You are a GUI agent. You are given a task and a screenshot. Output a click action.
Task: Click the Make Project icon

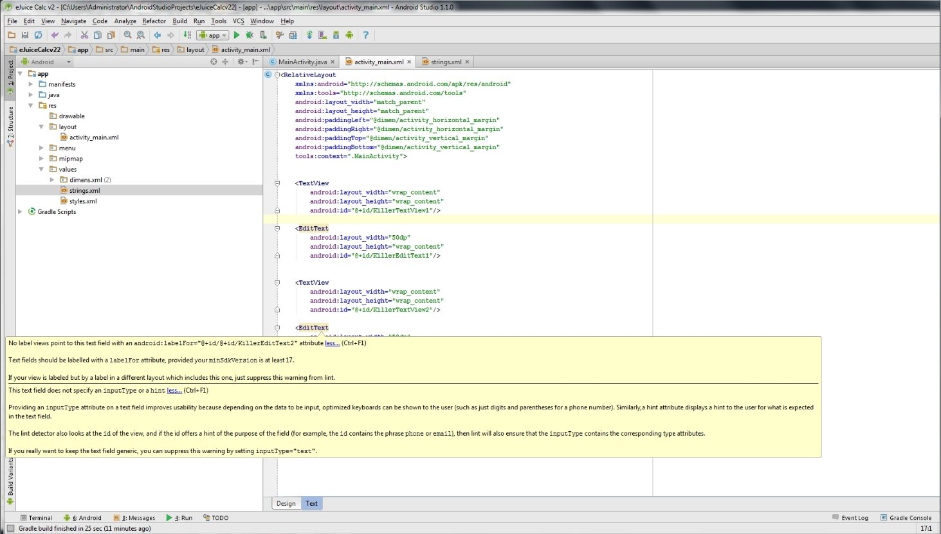click(x=187, y=35)
